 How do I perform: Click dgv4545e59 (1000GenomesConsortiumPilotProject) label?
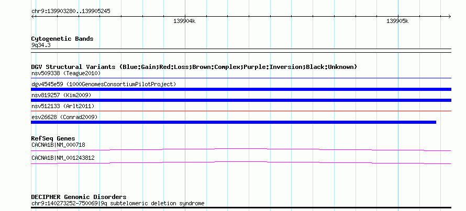pyautogui.click(x=104, y=84)
